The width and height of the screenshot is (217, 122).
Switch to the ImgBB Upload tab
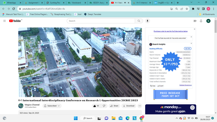pyautogui.click(x=164, y=3)
